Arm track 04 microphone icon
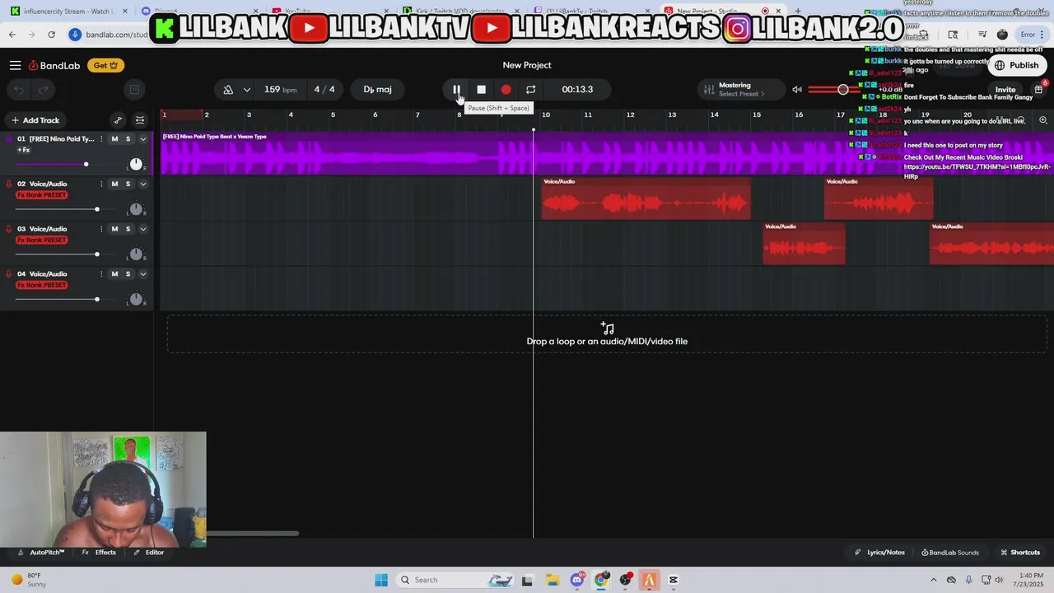This screenshot has width=1054, height=593. click(x=9, y=273)
